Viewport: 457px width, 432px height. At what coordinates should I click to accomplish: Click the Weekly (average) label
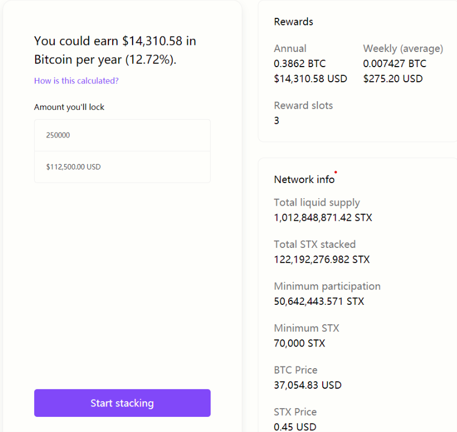403,49
